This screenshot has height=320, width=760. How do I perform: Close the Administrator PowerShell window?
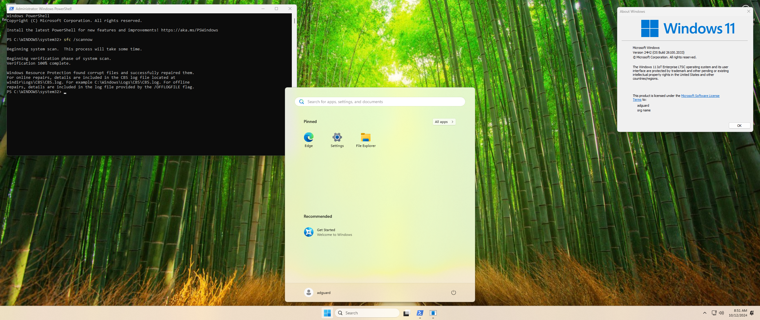[x=290, y=9]
